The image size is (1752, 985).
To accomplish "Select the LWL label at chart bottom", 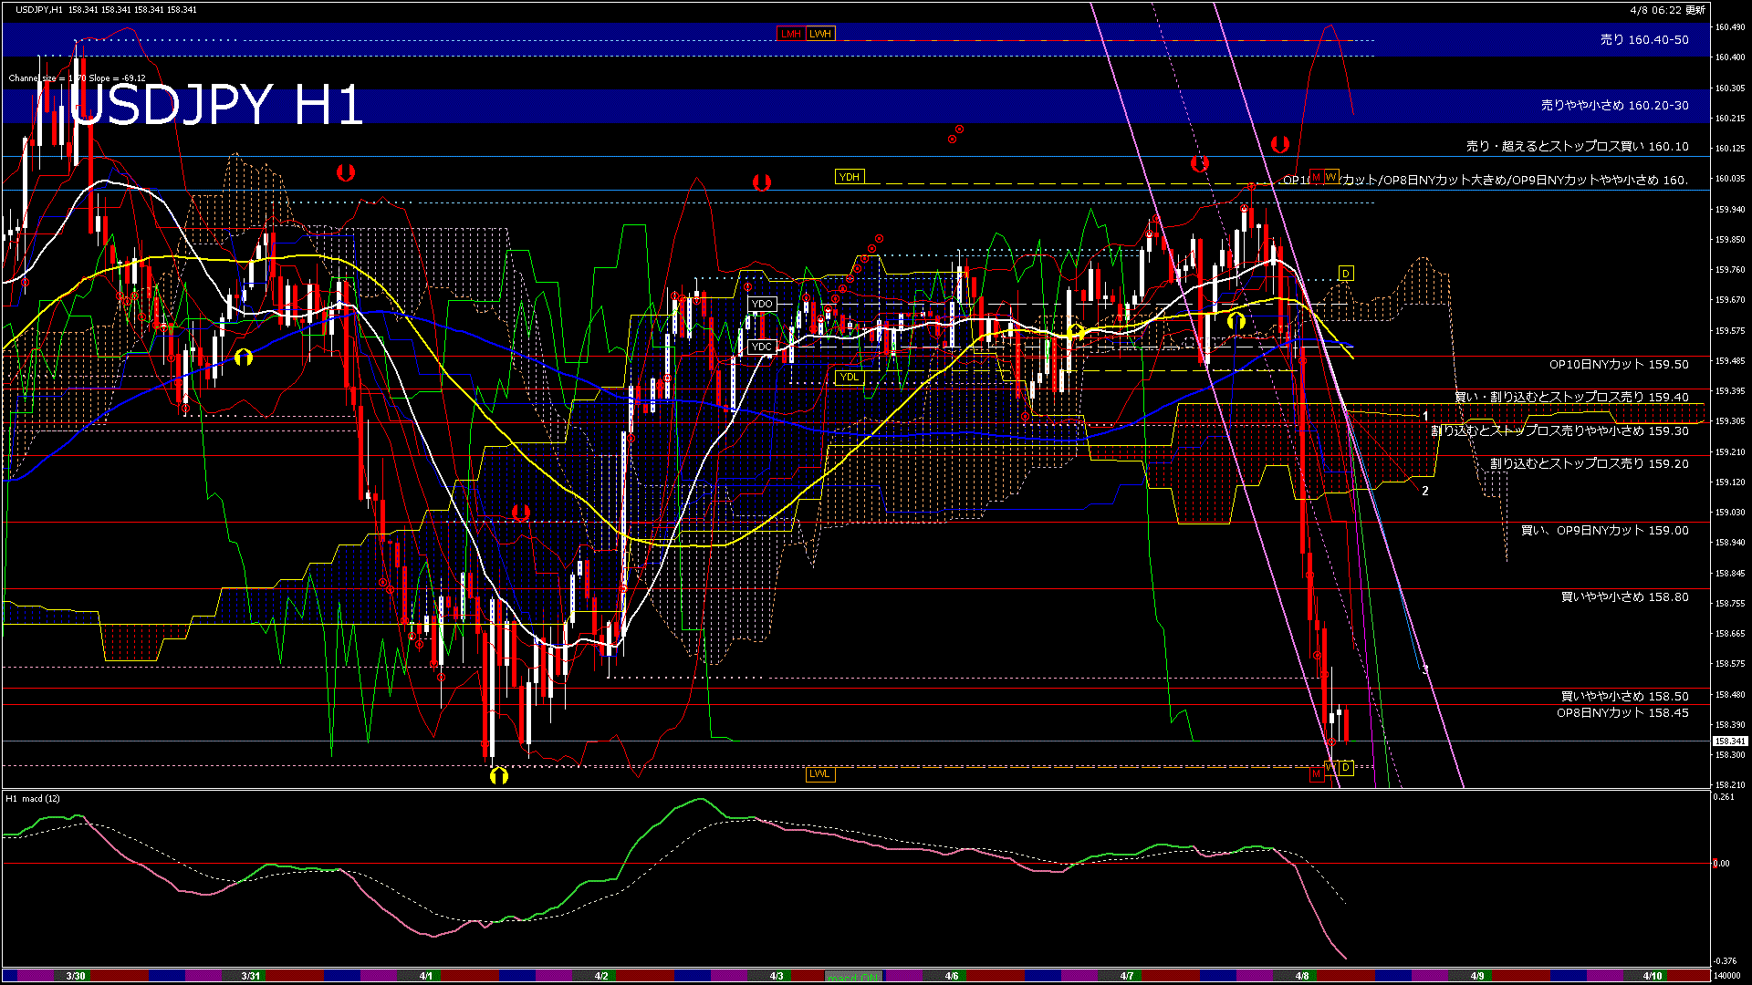I will (819, 773).
